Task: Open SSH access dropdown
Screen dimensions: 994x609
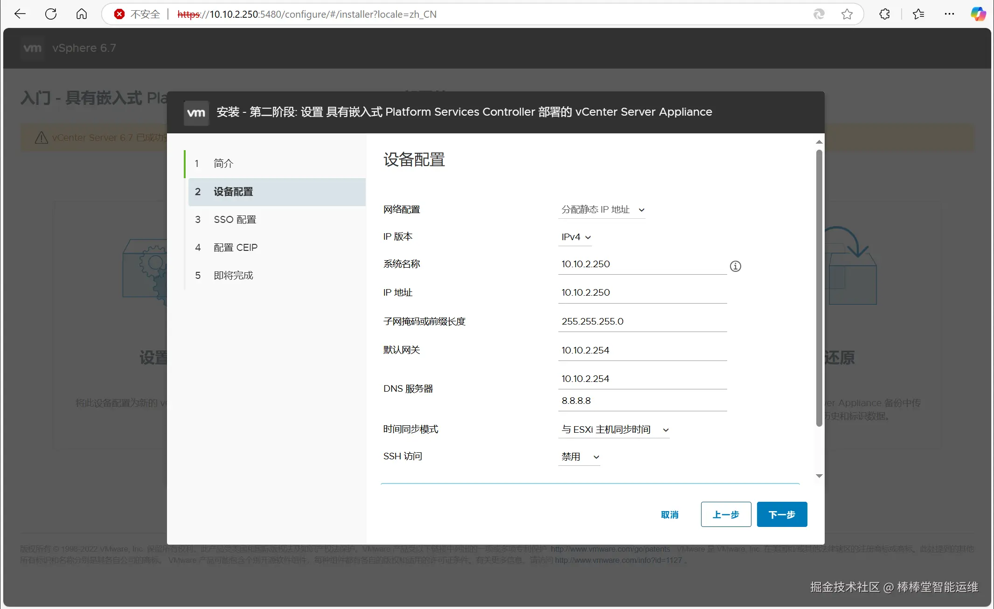Action: (x=579, y=457)
